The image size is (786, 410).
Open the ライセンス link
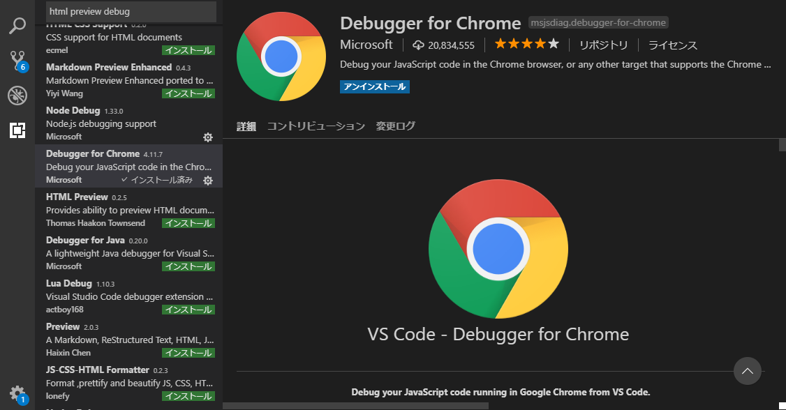point(672,45)
